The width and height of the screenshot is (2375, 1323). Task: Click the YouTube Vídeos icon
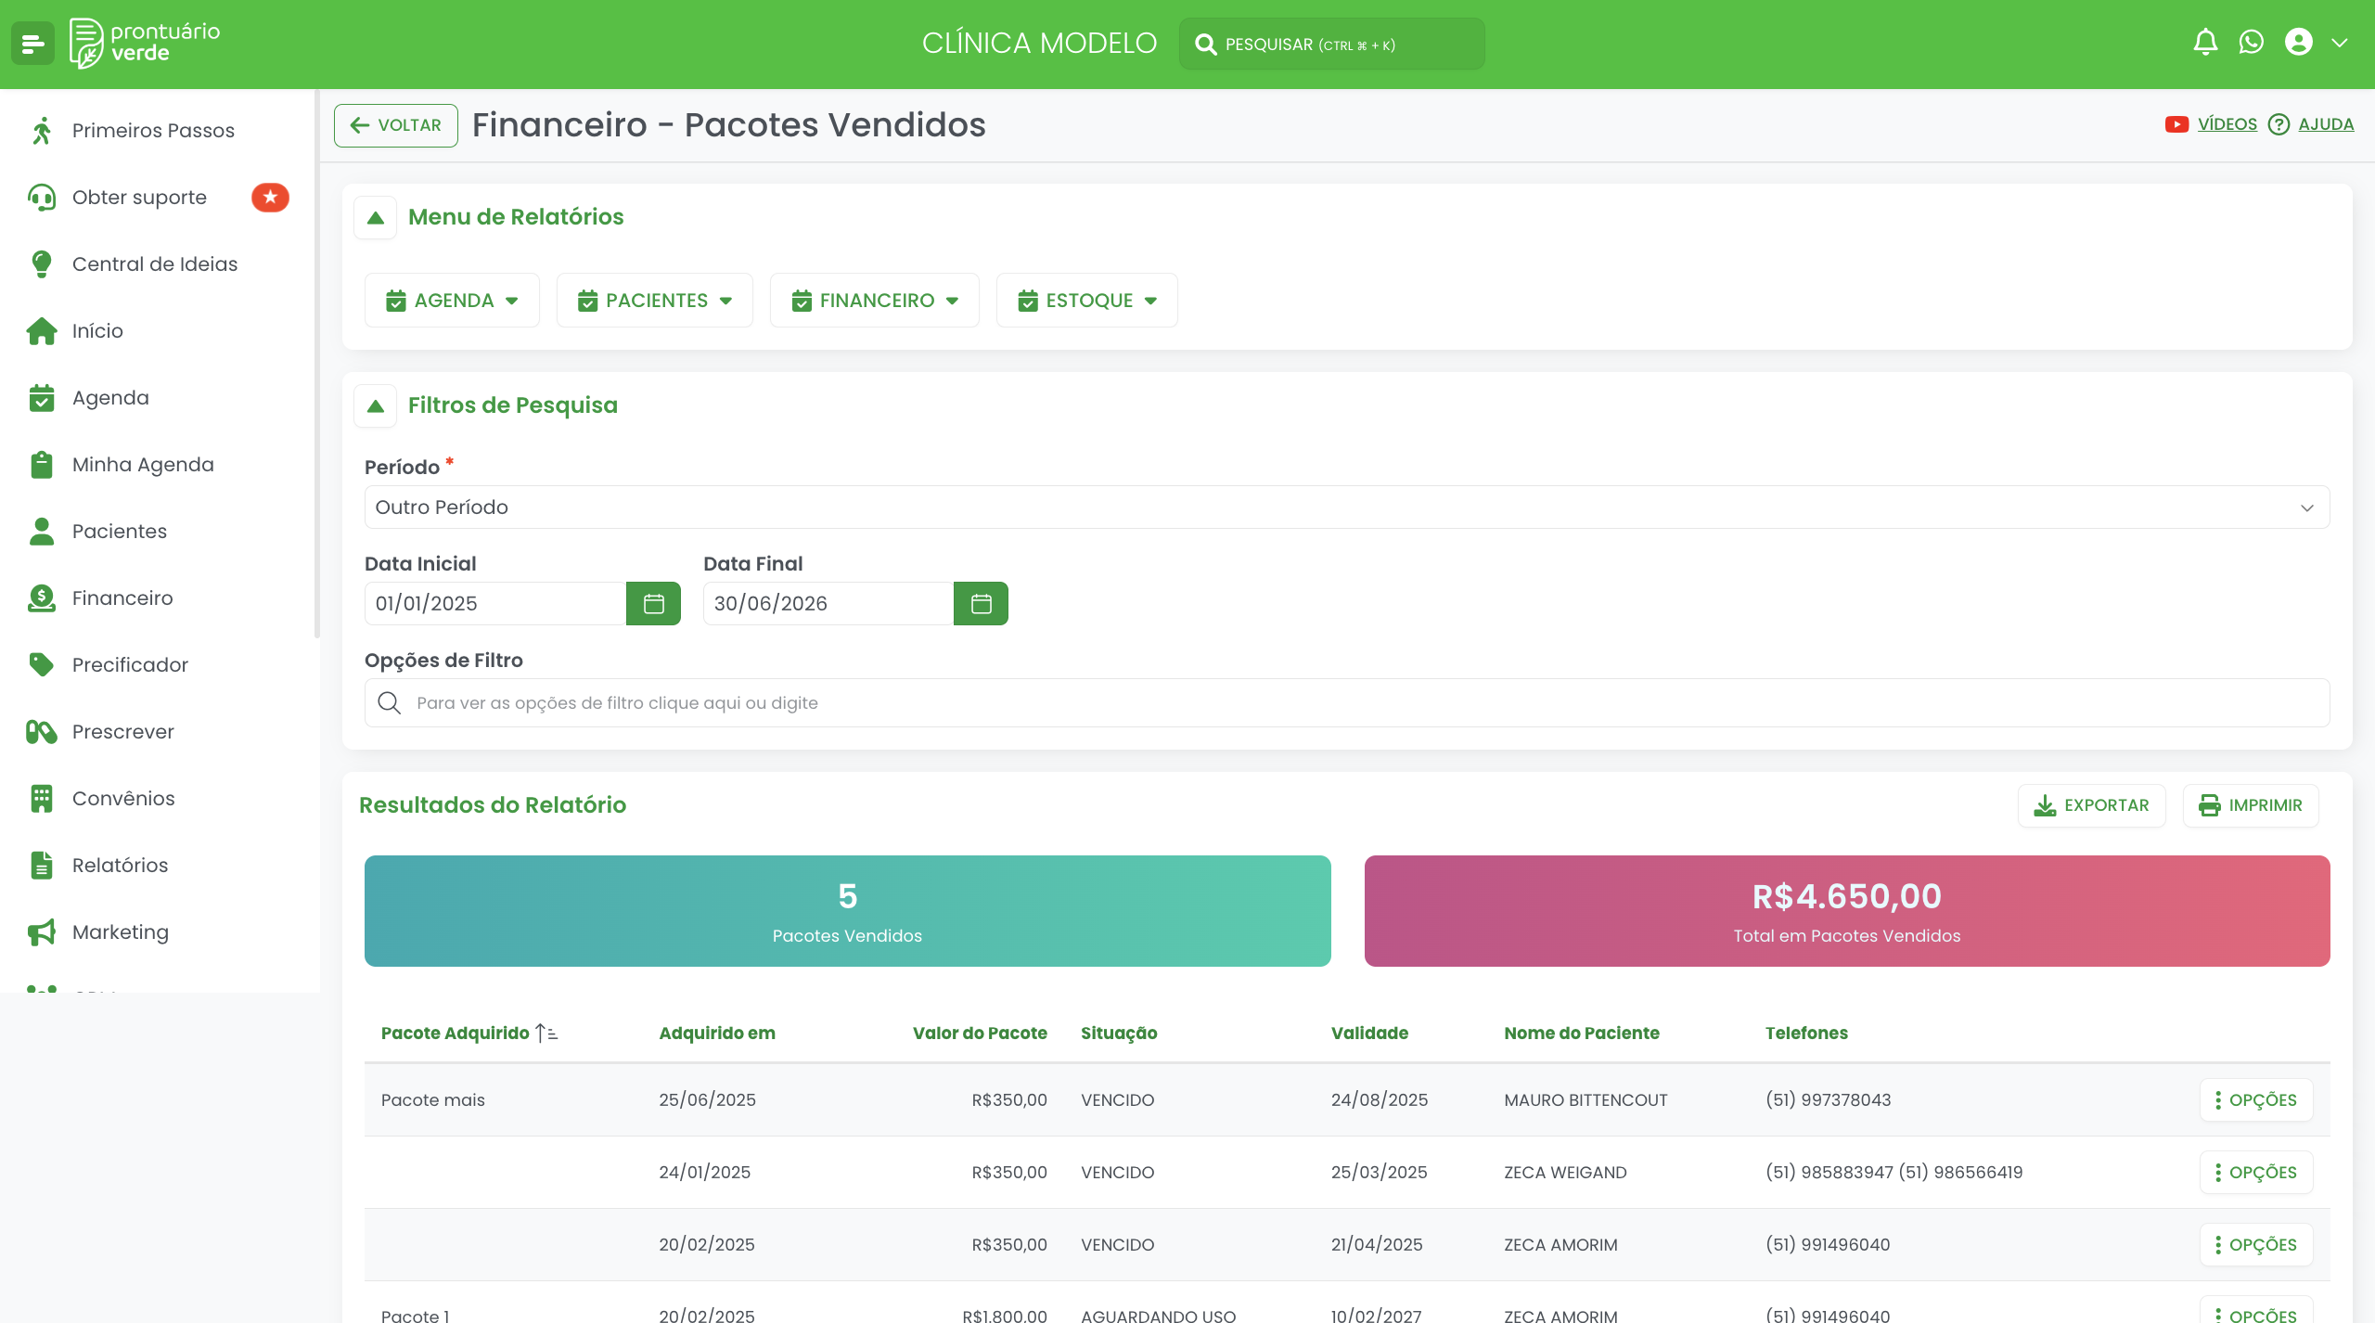(x=2176, y=124)
